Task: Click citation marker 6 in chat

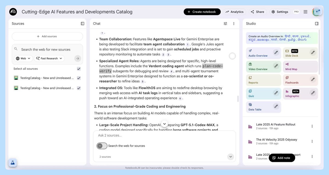Action: 180,98
